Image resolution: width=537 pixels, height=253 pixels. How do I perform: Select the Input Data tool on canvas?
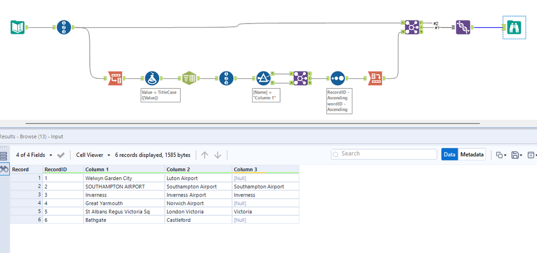point(17,27)
